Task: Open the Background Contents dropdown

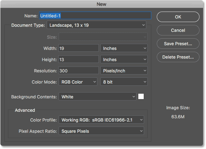Action: pos(97,97)
